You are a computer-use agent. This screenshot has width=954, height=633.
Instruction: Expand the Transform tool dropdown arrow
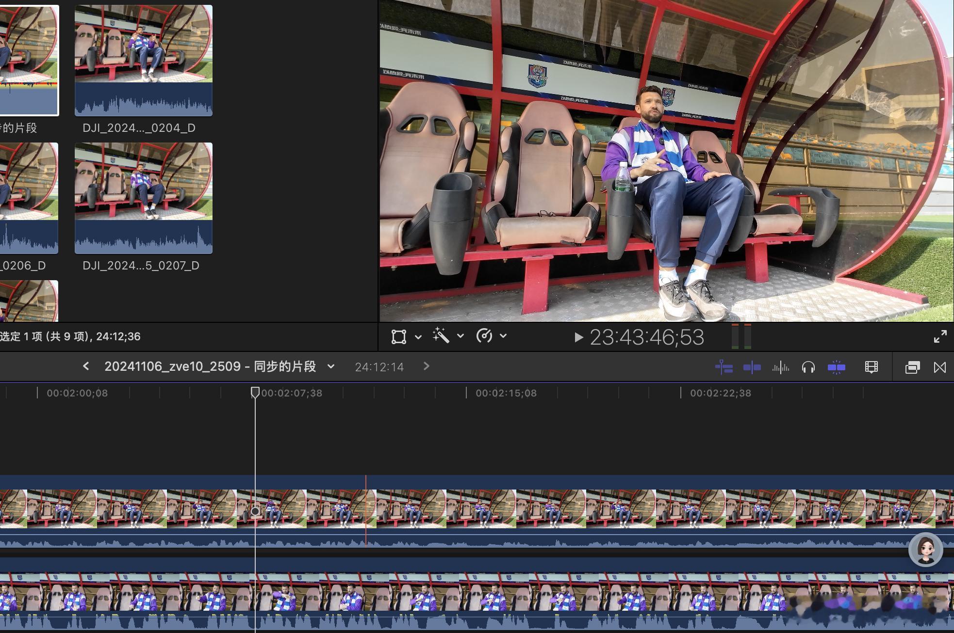point(418,336)
